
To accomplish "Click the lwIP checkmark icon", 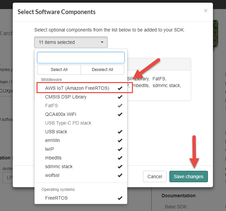I will tap(120, 149).
